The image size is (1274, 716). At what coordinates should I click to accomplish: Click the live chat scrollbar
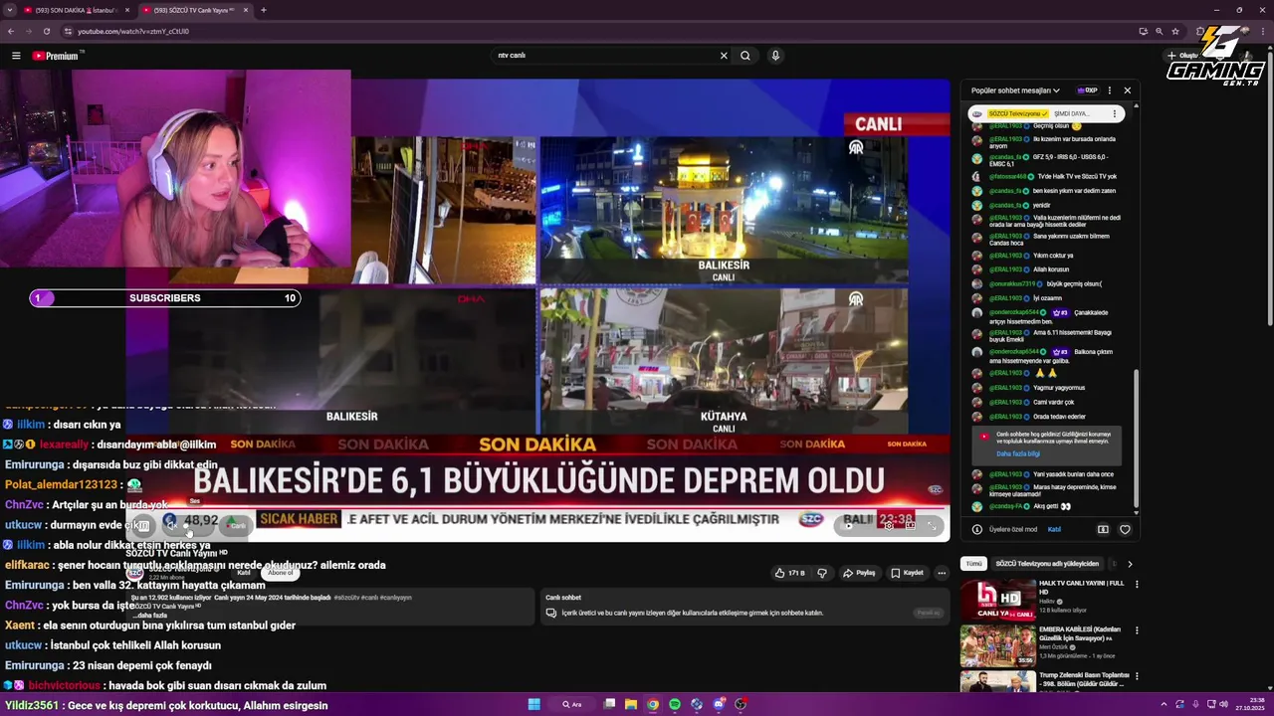pyautogui.click(x=1135, y=438)
